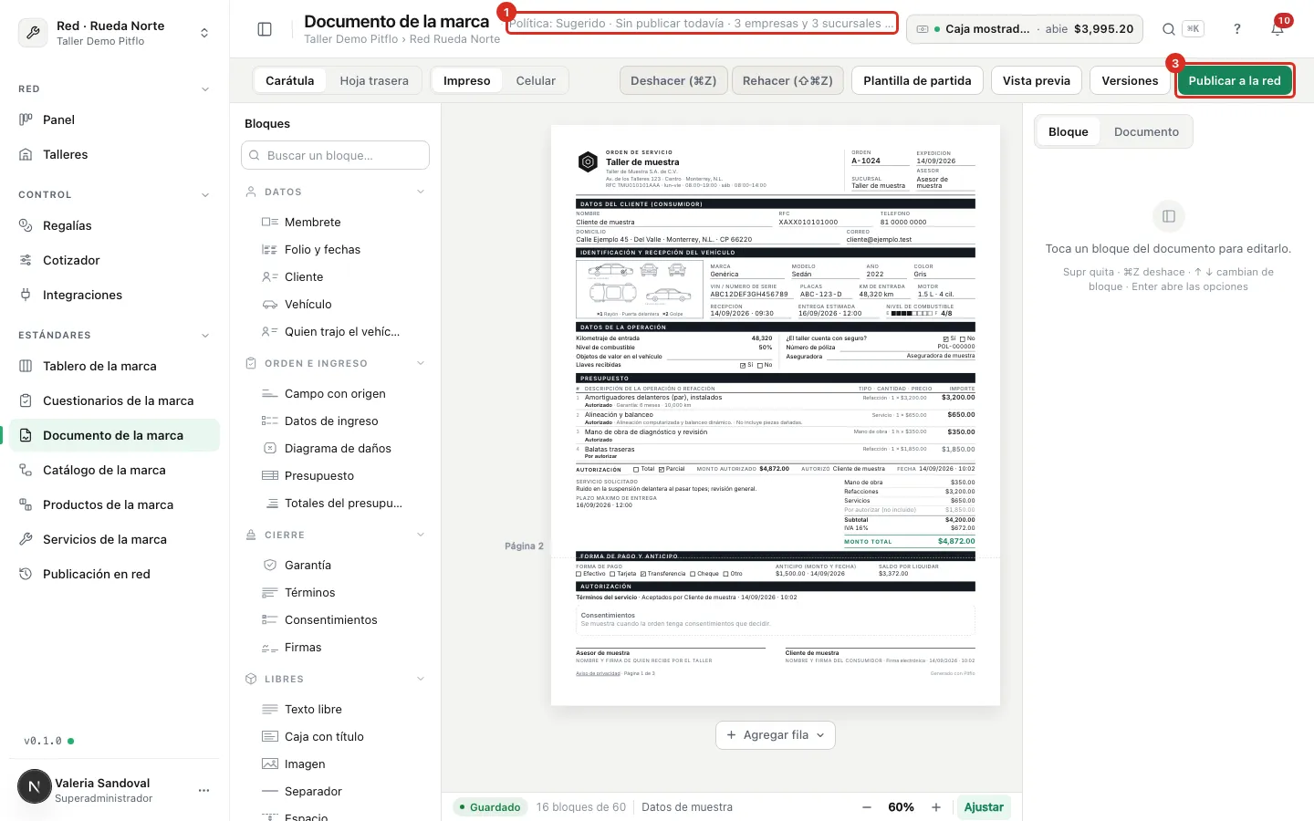Add the Diagrama de daños block
Screen dimensions: 1314x821
tap(335, 448)
